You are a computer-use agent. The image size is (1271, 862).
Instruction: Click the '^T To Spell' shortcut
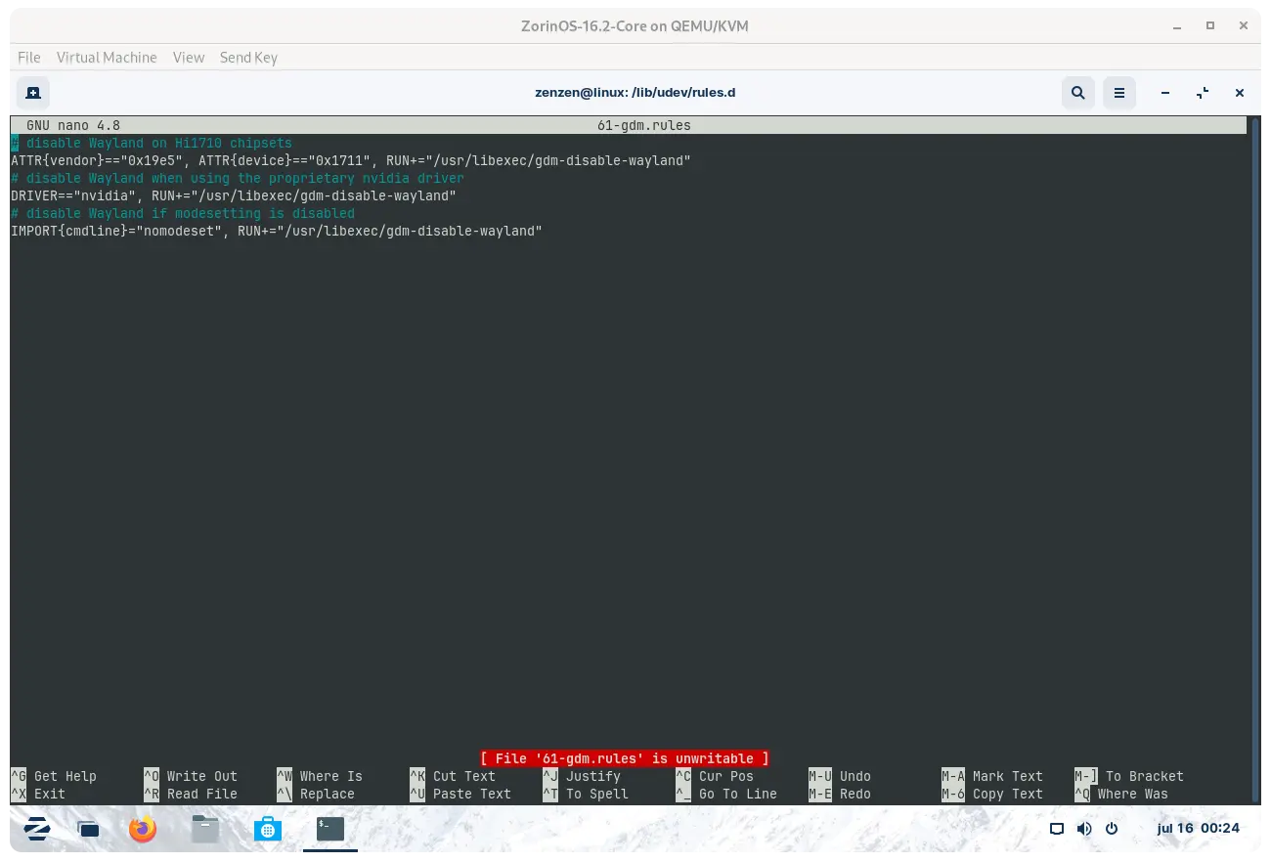(586, 794)
